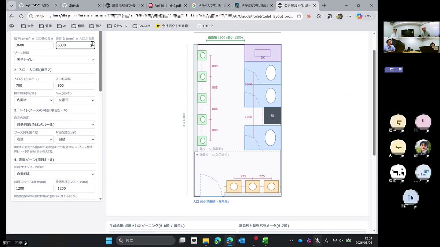Click the main page vertical scrollbar
This screenshot has width=440, height=247.
click(374, 102)
